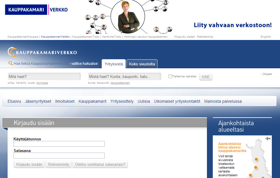This screenshot has height=178, width=280.
Task: Open the Ohjeet help link
Action: click(267, 74)
